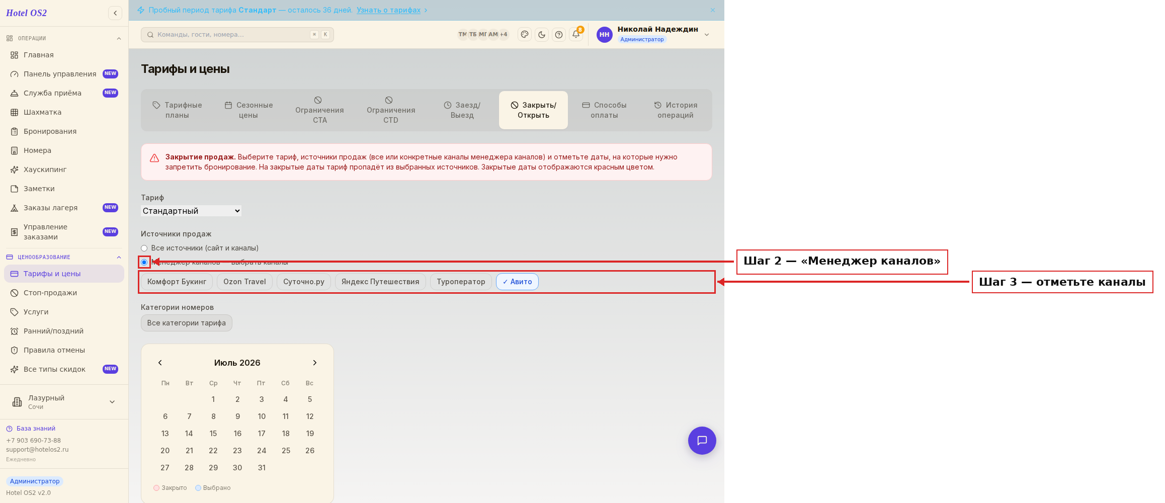This screenshot has width=1165, height=503.
Task: Switch to Тарифные планы tab
Action: [177, 110]
